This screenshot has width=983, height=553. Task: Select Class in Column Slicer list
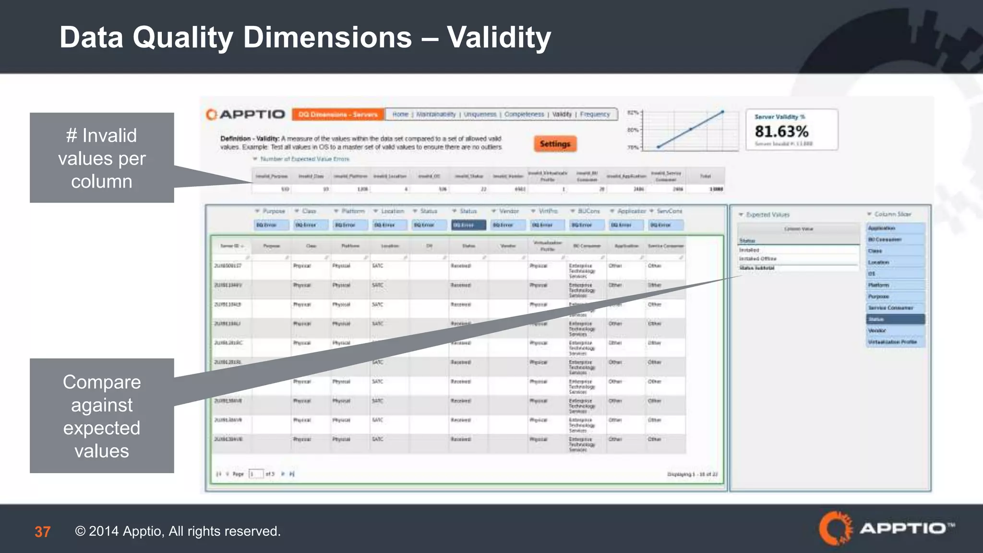(x=896, y=251)
